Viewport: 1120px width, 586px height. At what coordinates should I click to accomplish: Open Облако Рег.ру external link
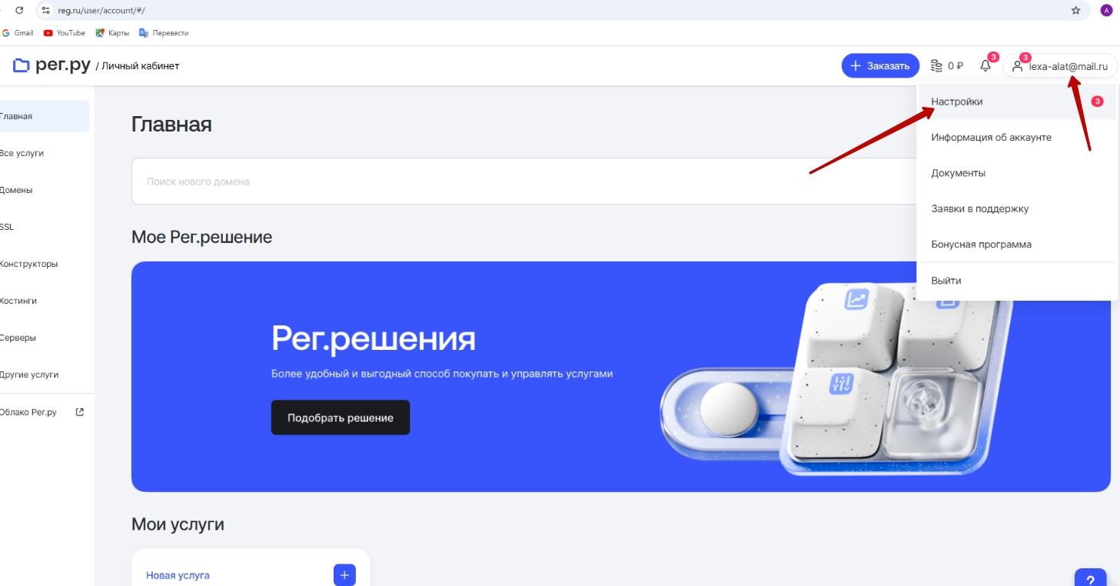coord(42,412)
